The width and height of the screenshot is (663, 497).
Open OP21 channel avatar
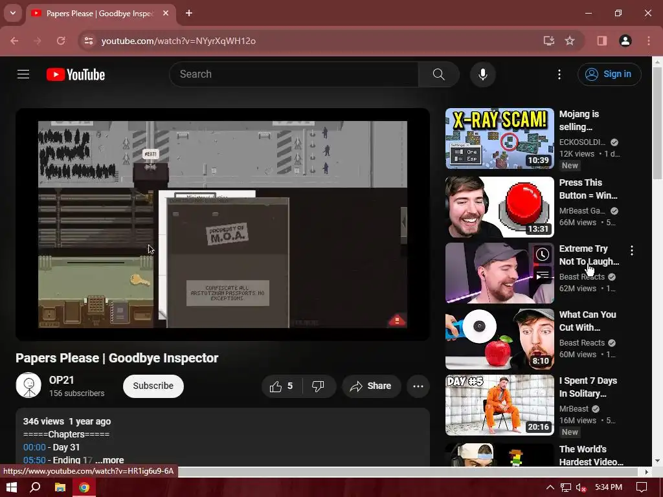pos(28,385)
